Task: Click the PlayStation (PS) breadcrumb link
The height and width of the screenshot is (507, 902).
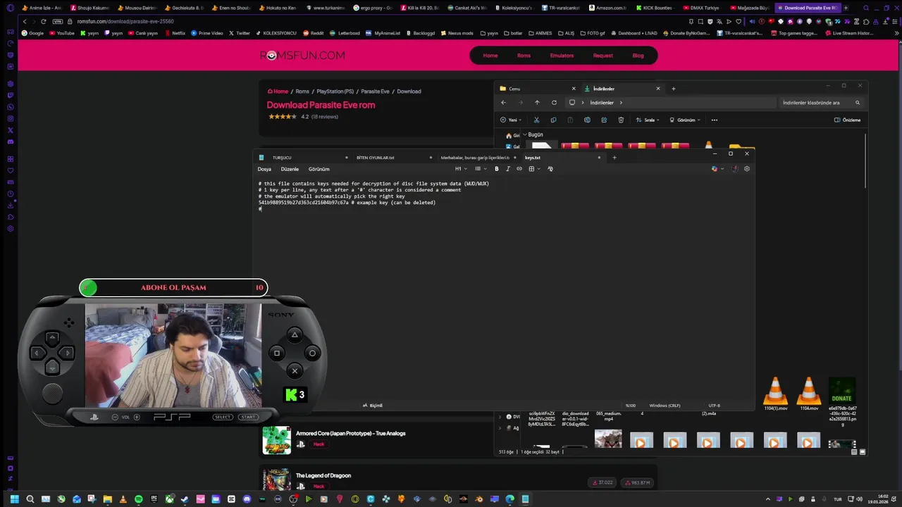Action: (335, 92)
